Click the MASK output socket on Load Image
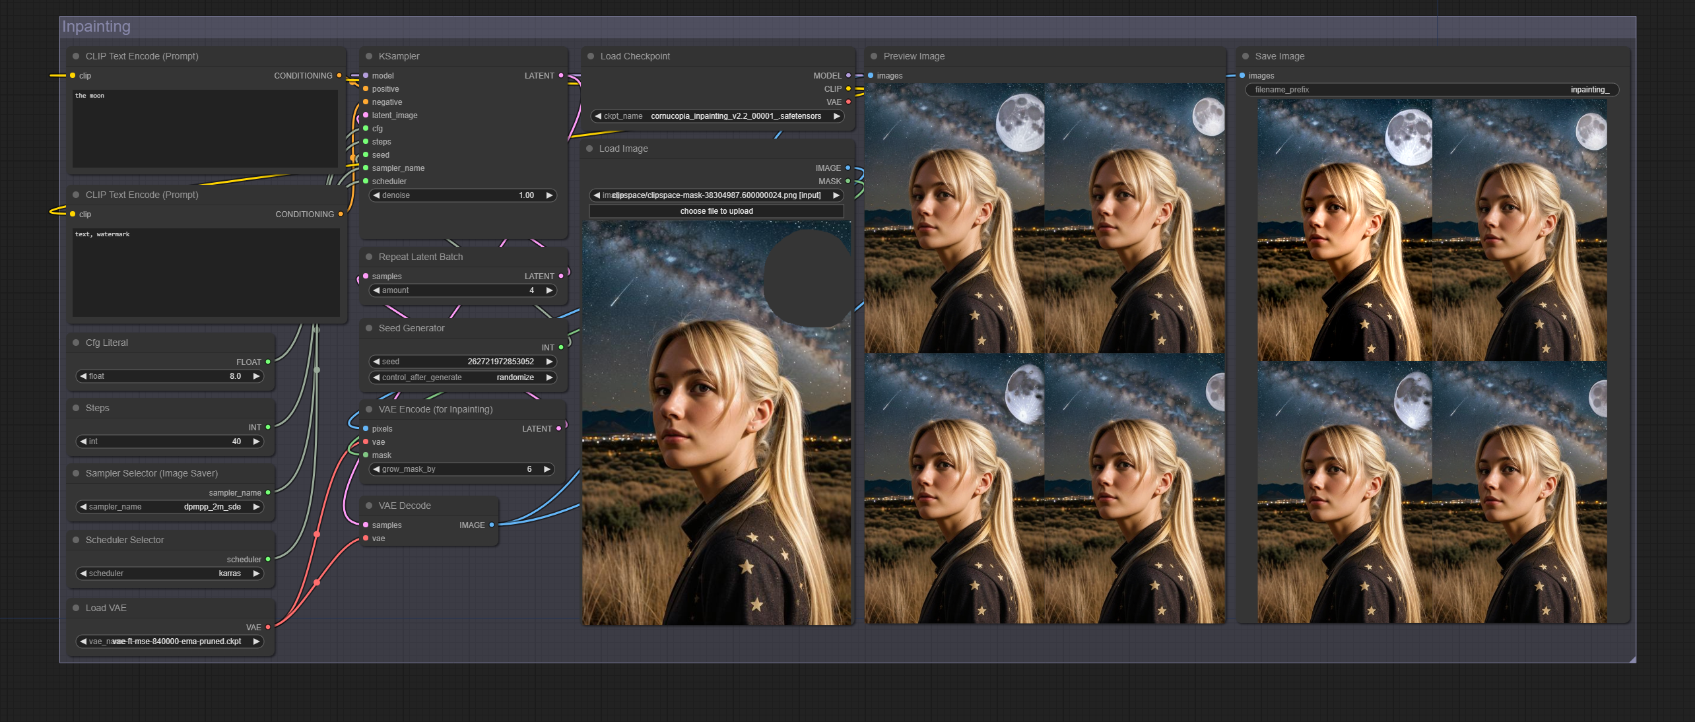Viewport: 1695px width, 722px height. point(848,181)
